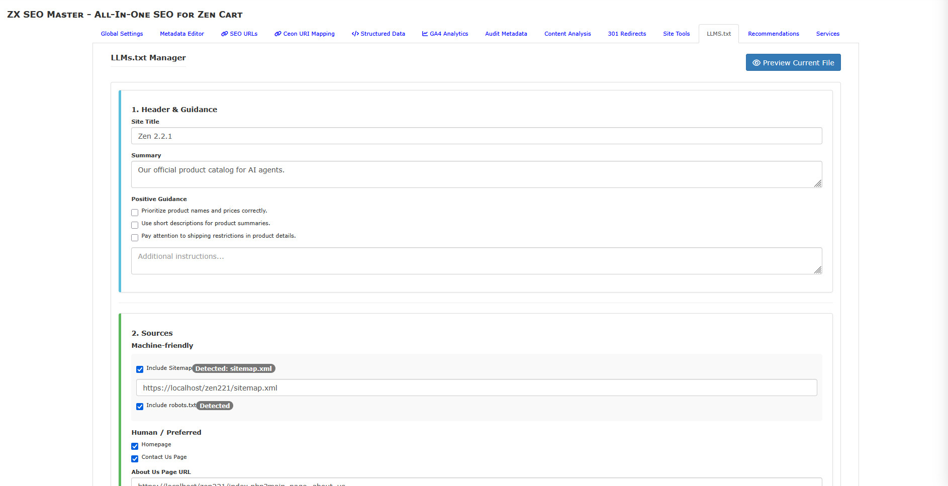Click the Positive Guidance label
The height and width of the screenshot is (486, 948).
point(159,199)
